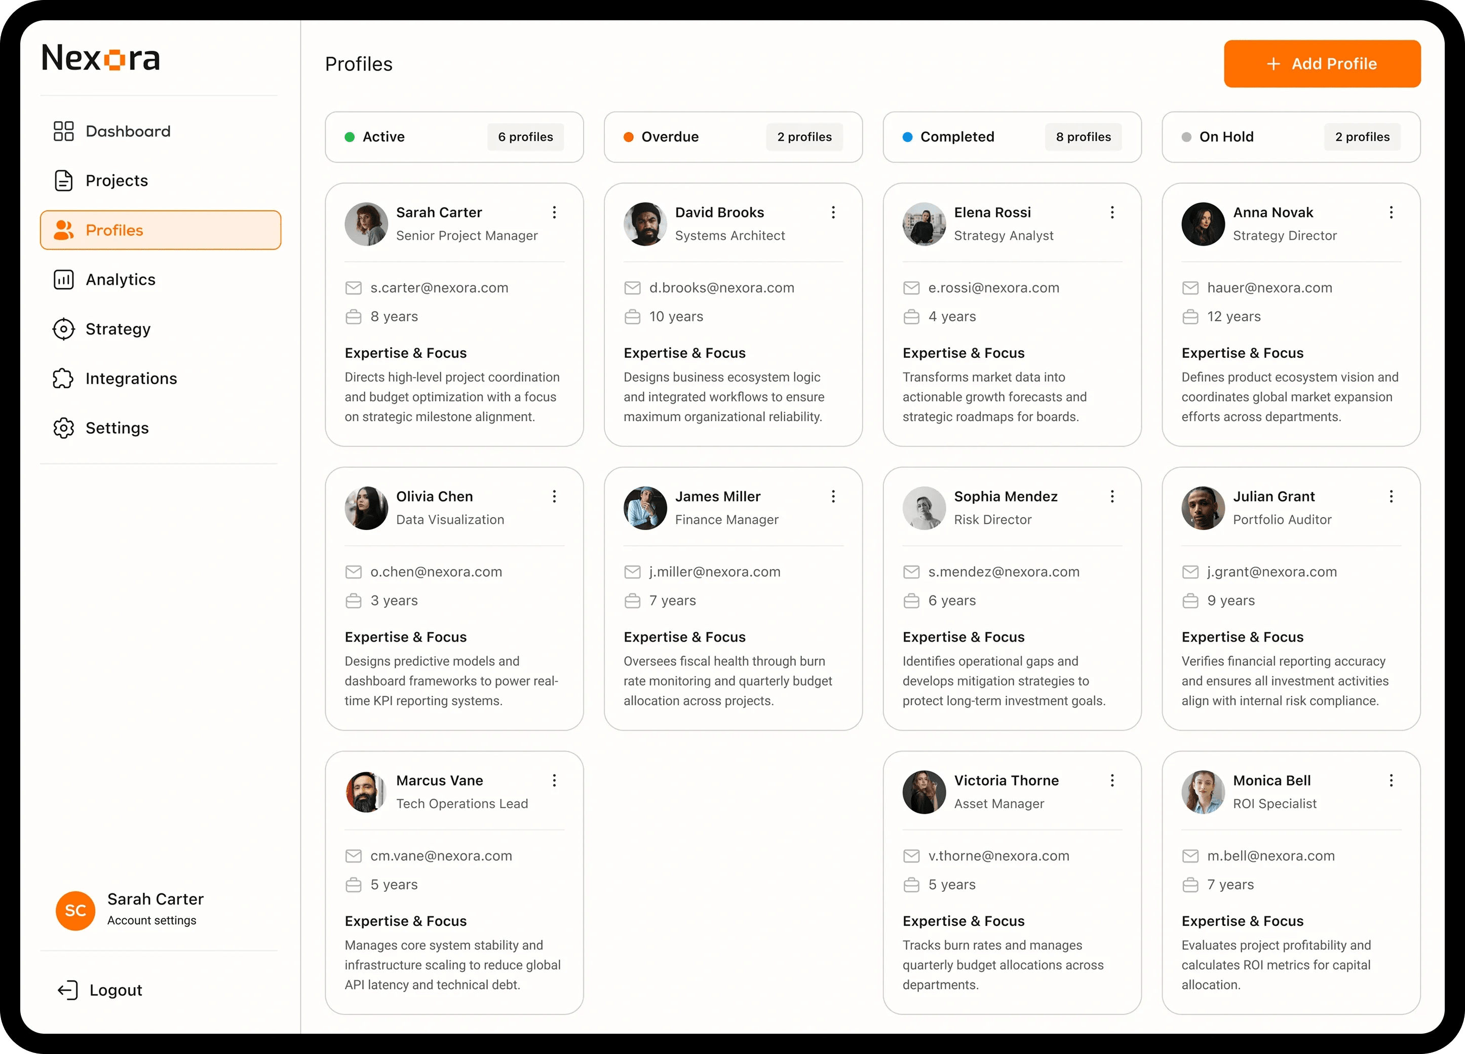Click the Integrations puzzle icon
Image resolution: width=1465 pixels, height=1054 pixels.
click(x=63, y=379)
